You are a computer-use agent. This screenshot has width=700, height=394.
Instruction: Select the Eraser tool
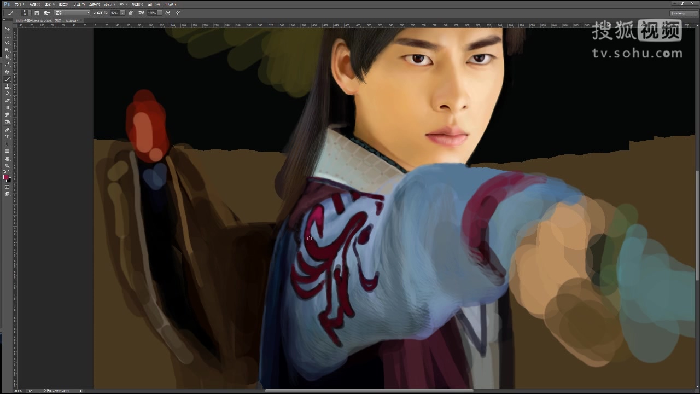click(7, 100)
